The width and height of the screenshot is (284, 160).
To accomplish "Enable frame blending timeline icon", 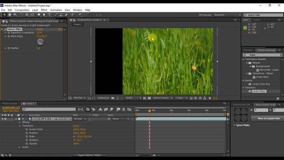I will [106, 109].
